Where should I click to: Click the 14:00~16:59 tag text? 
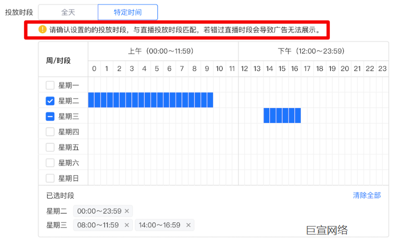click(159, 225)
